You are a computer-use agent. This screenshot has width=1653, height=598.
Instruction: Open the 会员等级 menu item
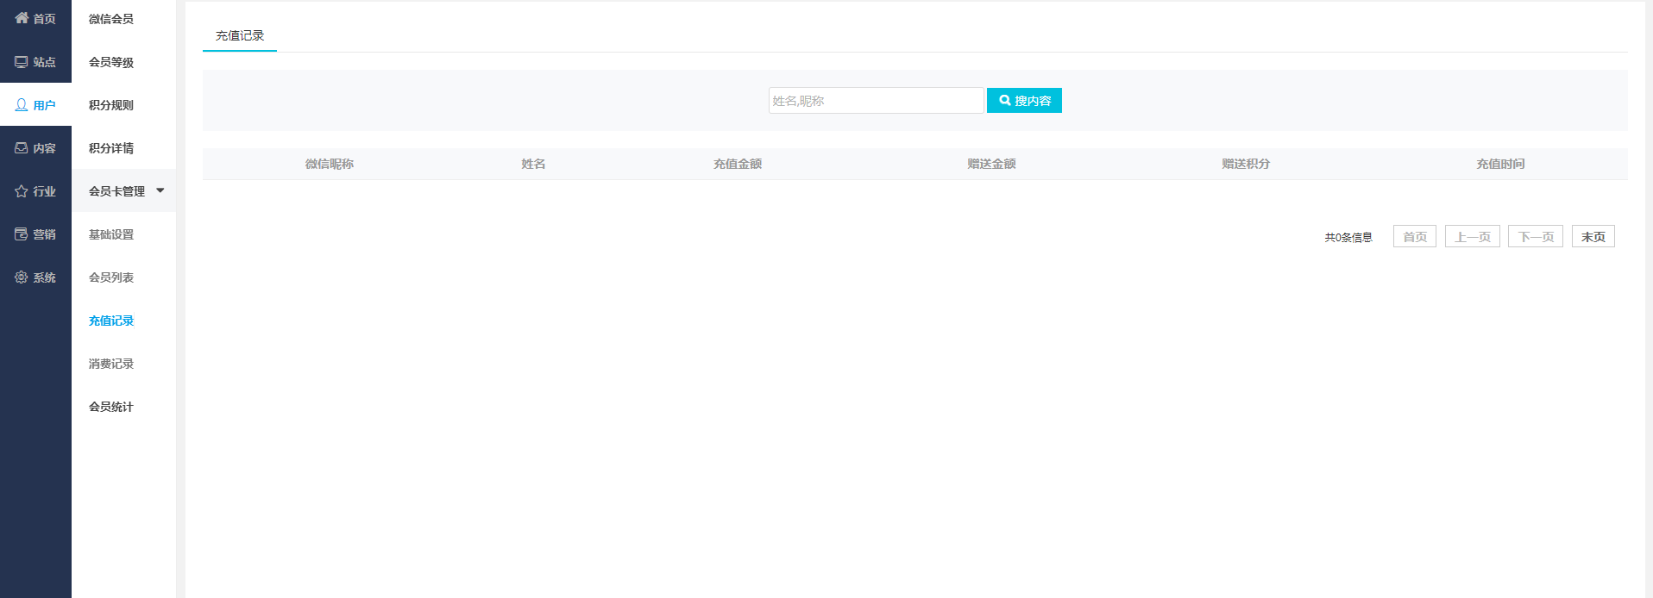point(111,62)
